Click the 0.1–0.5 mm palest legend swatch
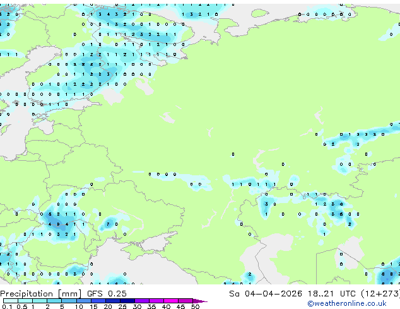The width and height of the screenshot is (400, 309). click(x=11, y=301)
